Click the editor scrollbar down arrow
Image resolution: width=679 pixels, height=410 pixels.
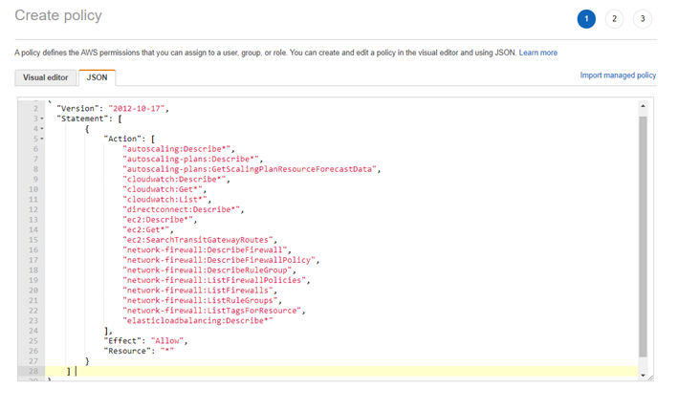point(643,376)
